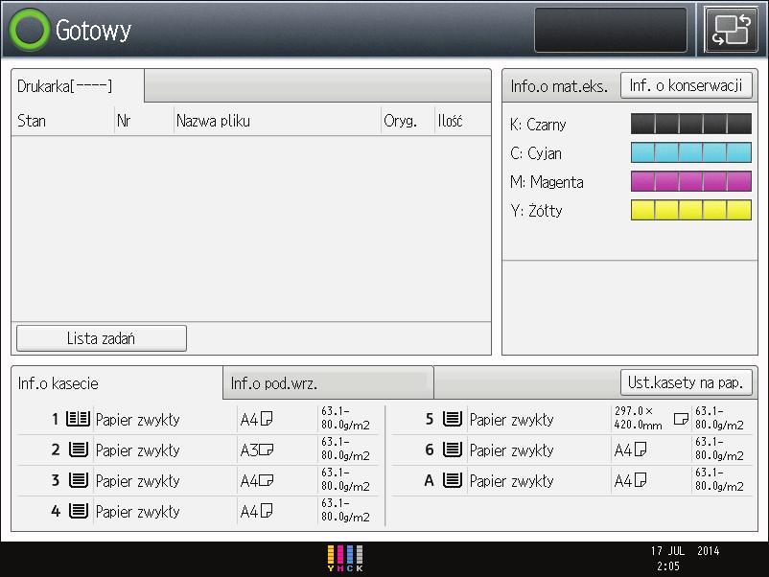The height and width of the screenshot is (577, 769).
Task: Switch to Inf.o pod.wrz. tab
Action: pos(328,382)
